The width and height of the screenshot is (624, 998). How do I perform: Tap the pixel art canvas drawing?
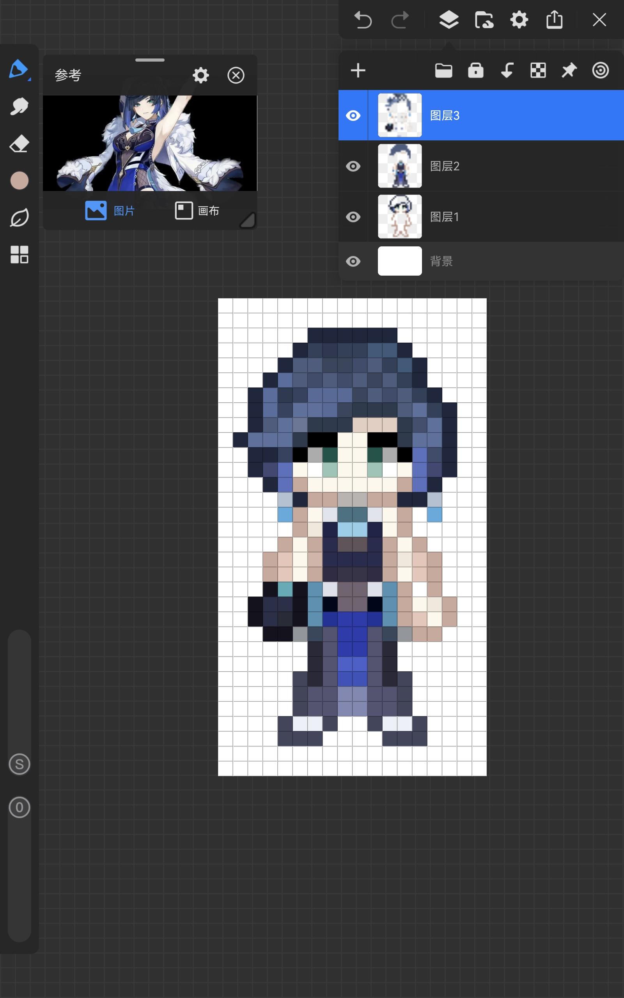click(352, 537)
